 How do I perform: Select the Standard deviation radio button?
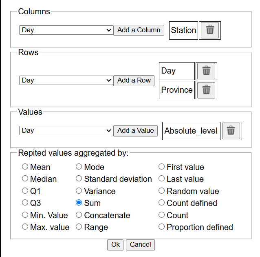tap(79, 179)
